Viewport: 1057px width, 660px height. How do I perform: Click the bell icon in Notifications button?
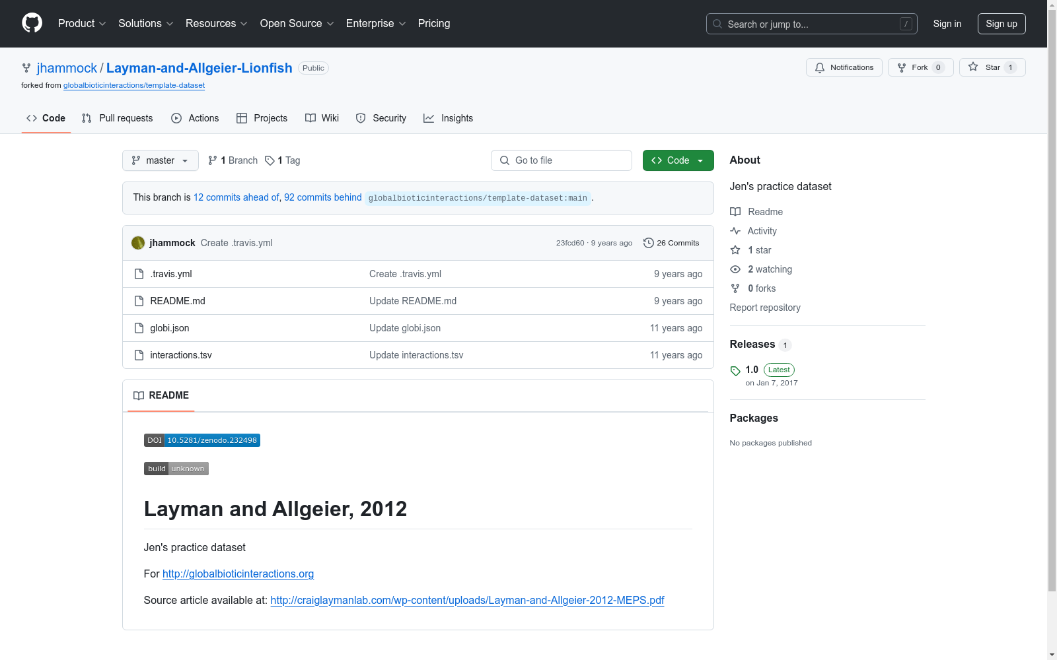820,67
